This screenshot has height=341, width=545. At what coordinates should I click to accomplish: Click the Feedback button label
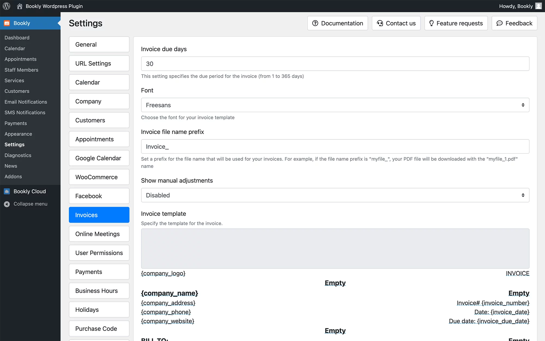519,23
